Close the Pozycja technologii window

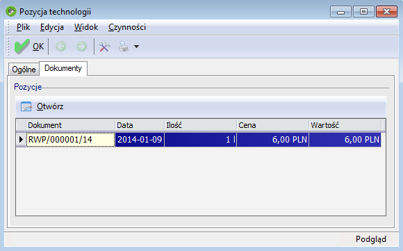(x=386, y=12)
